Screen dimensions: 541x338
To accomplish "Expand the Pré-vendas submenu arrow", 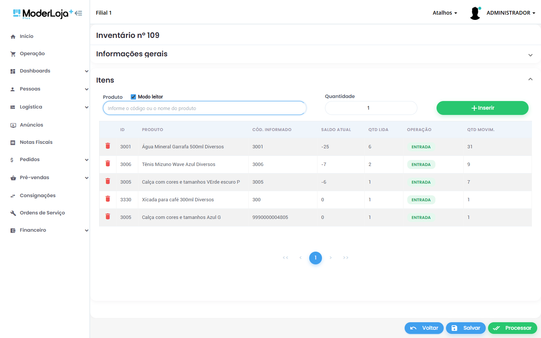I will [x=86, y=178].
